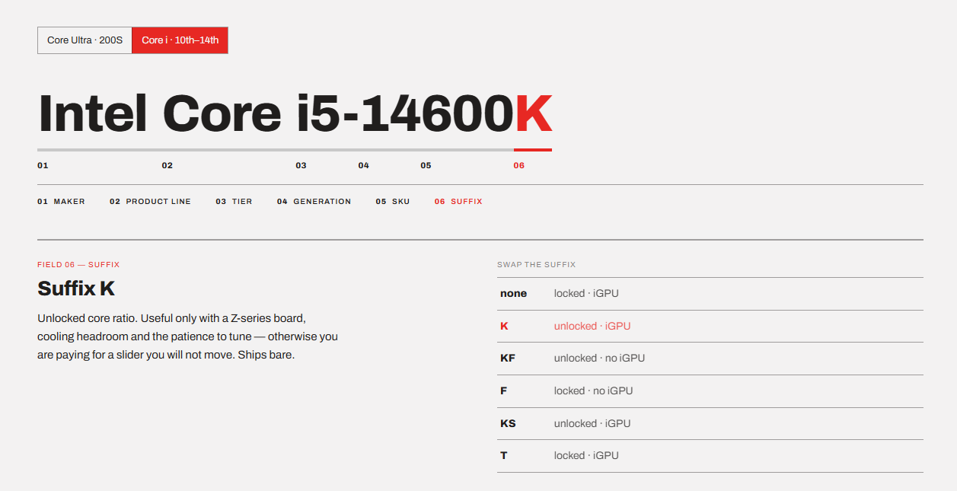Switch to Core Ultra · 200S tab
This screenshot has width=957, height=491.
click(x=85, y=40)
